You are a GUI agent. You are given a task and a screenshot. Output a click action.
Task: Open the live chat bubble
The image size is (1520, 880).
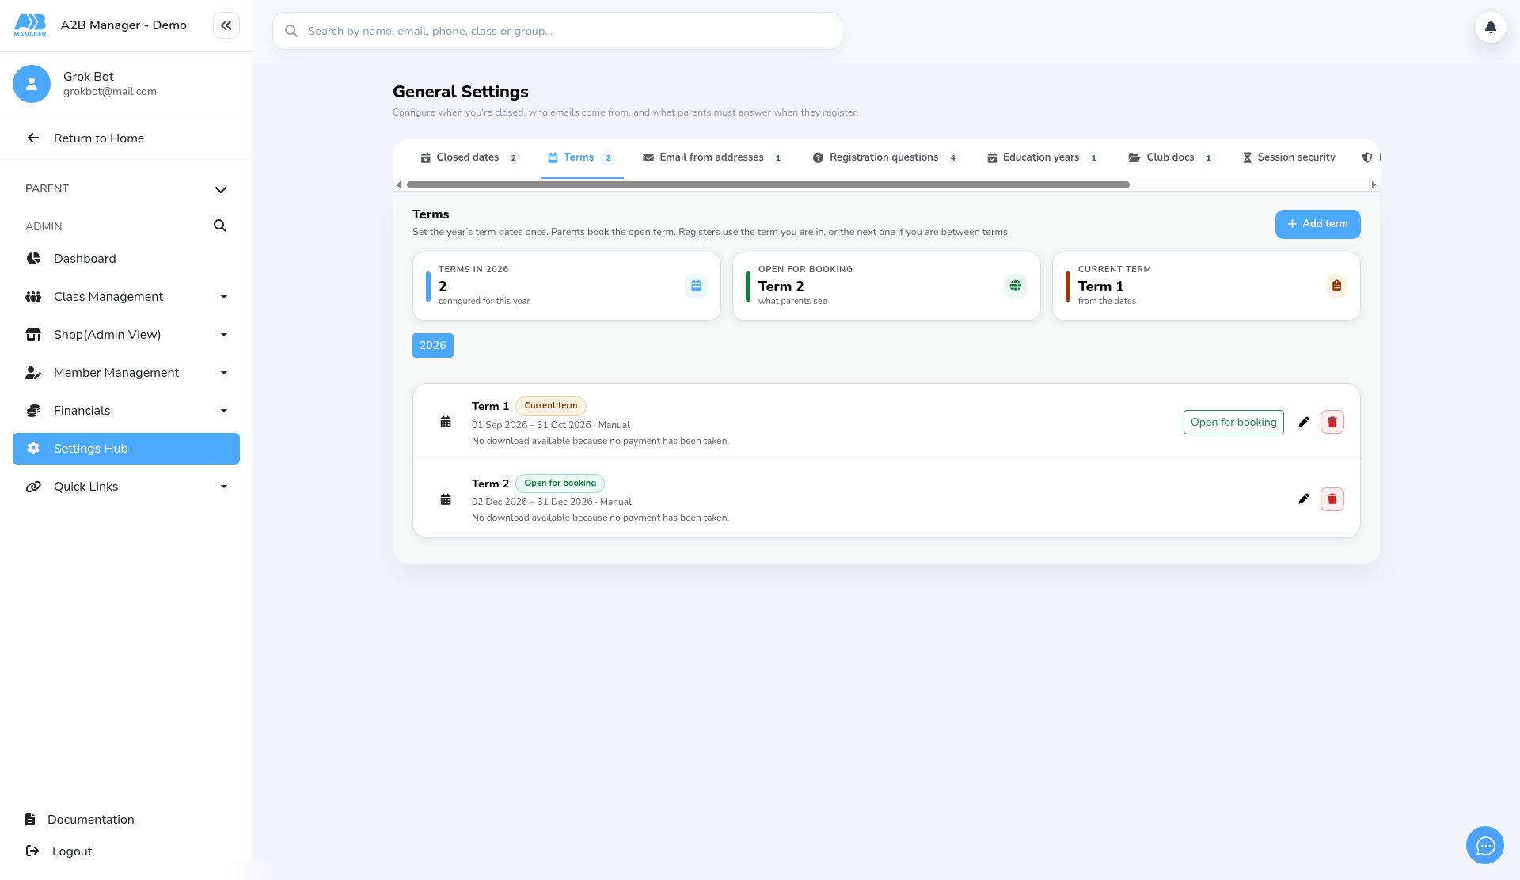(1485, 845)
